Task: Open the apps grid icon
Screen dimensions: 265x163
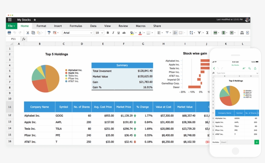Action: (x=10, y=20)
